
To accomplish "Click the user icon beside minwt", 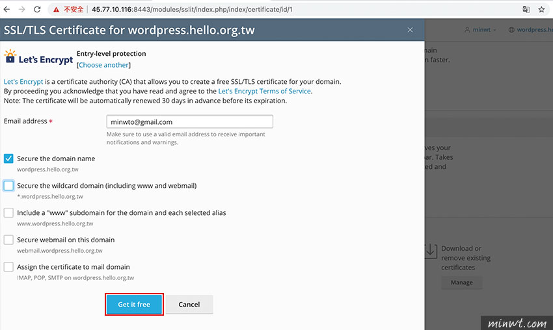I will [x=467, y=30].
